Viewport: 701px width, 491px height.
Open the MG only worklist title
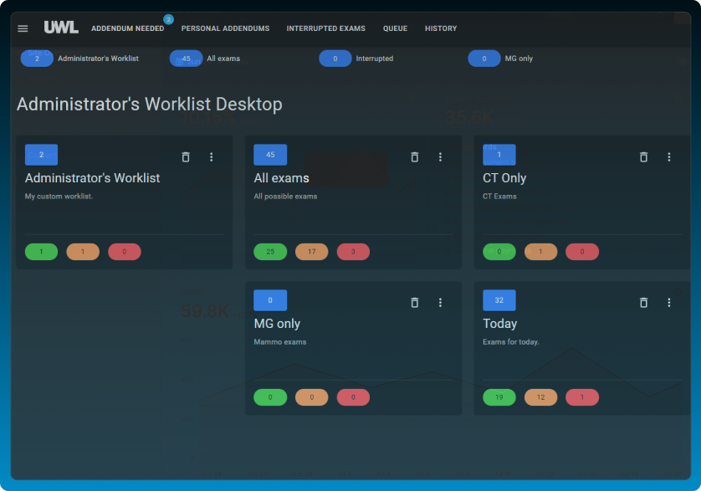click(277, 324)
